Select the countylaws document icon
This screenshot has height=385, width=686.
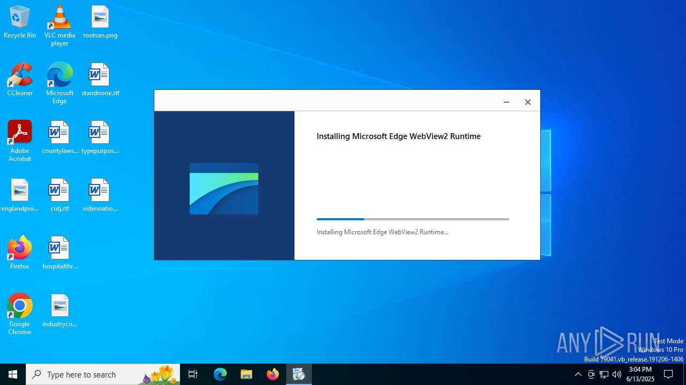(59, 138)
